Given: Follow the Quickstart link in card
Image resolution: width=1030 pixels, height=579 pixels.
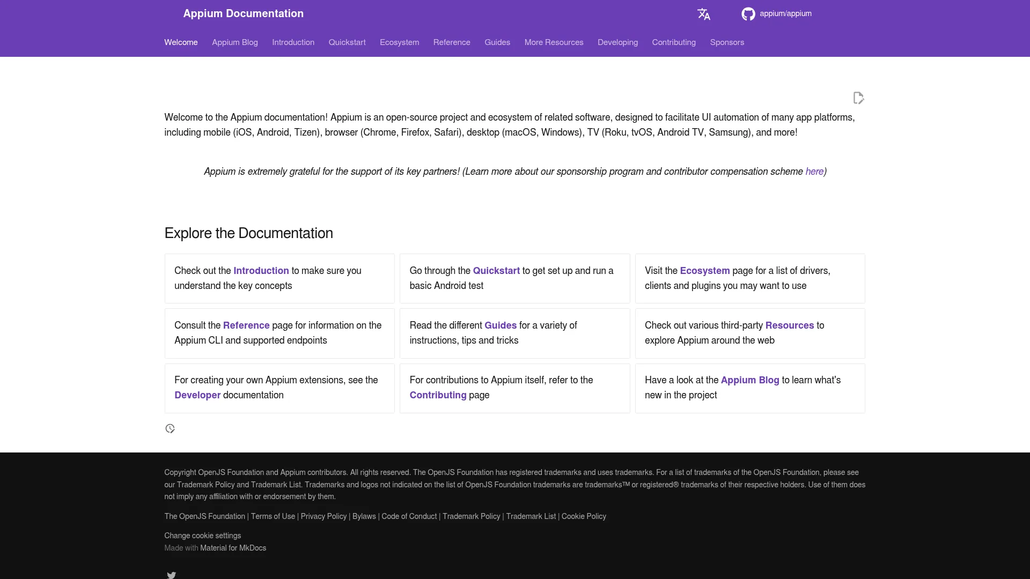Looking at the screenshot, I should tap(496, 271).
